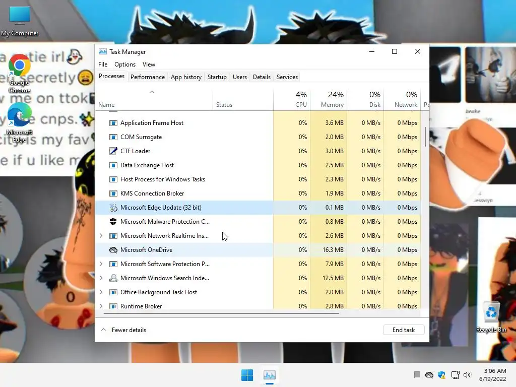Click the Office Background Task Host icon

[x=113, y=292]
